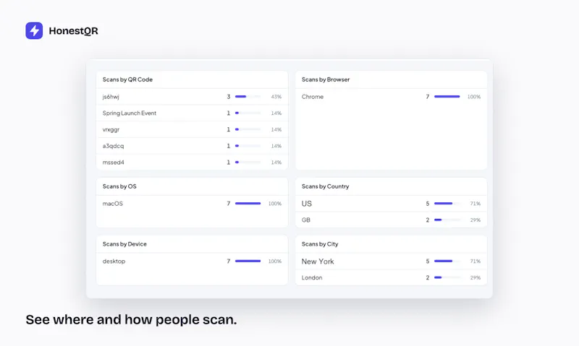
Task: Select the GB country row
Action: pos(391,220)
